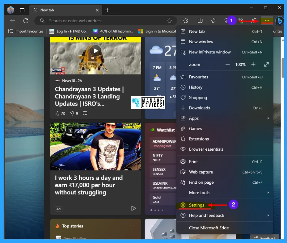
Task: Toggle Split screen toolbar icon
Action: click(x=200, y=21)
